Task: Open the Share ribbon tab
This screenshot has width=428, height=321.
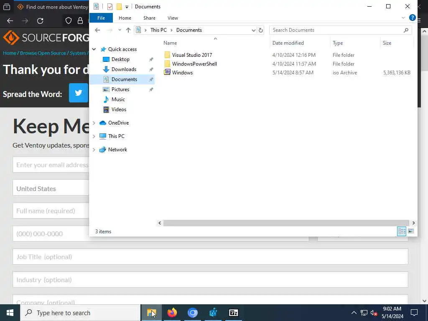Action: [x=149, y=18]
